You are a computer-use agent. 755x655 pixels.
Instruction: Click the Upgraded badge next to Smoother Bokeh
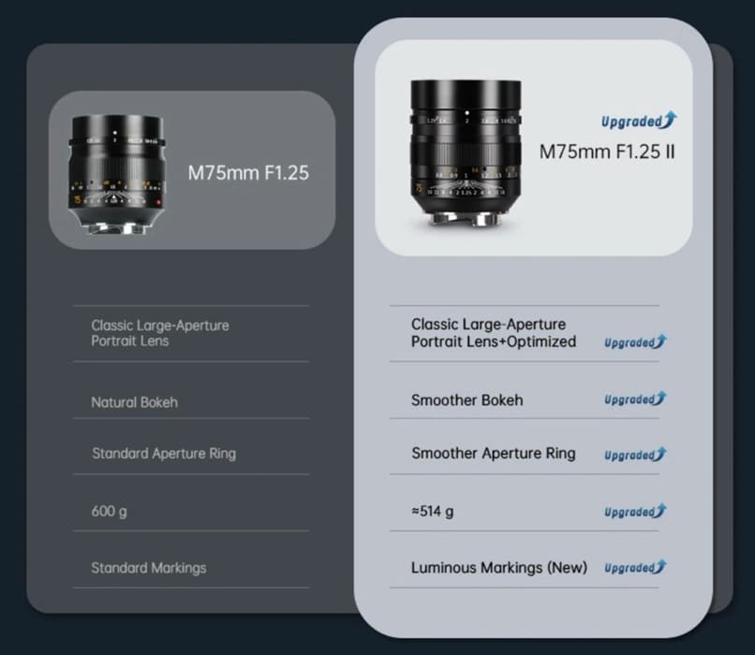click(x=634, y=400)
